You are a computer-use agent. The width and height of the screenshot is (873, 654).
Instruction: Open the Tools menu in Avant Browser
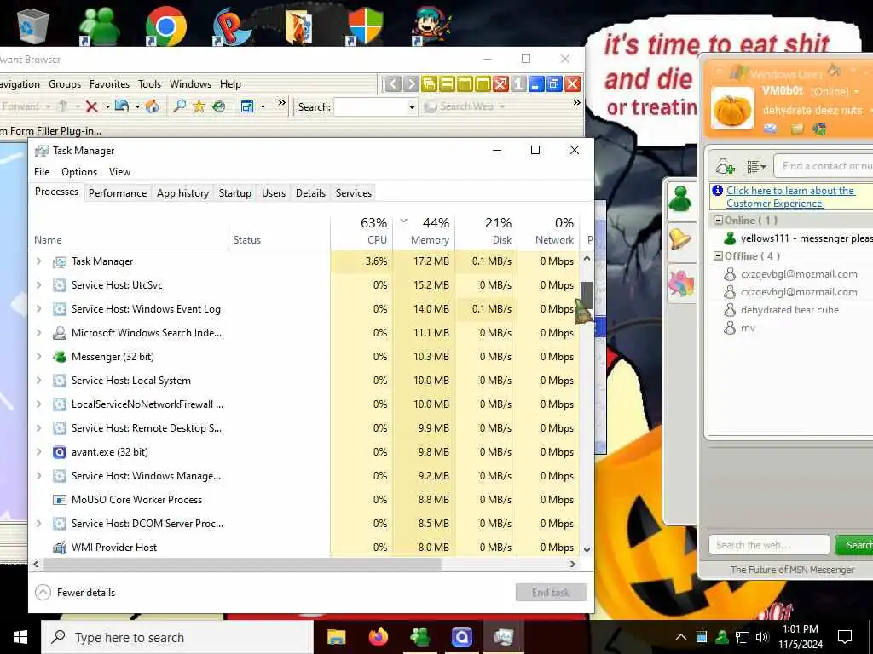click(x=149, y=84)
